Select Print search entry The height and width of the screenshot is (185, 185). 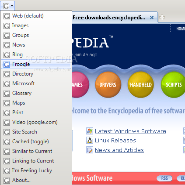coord(36,112)
